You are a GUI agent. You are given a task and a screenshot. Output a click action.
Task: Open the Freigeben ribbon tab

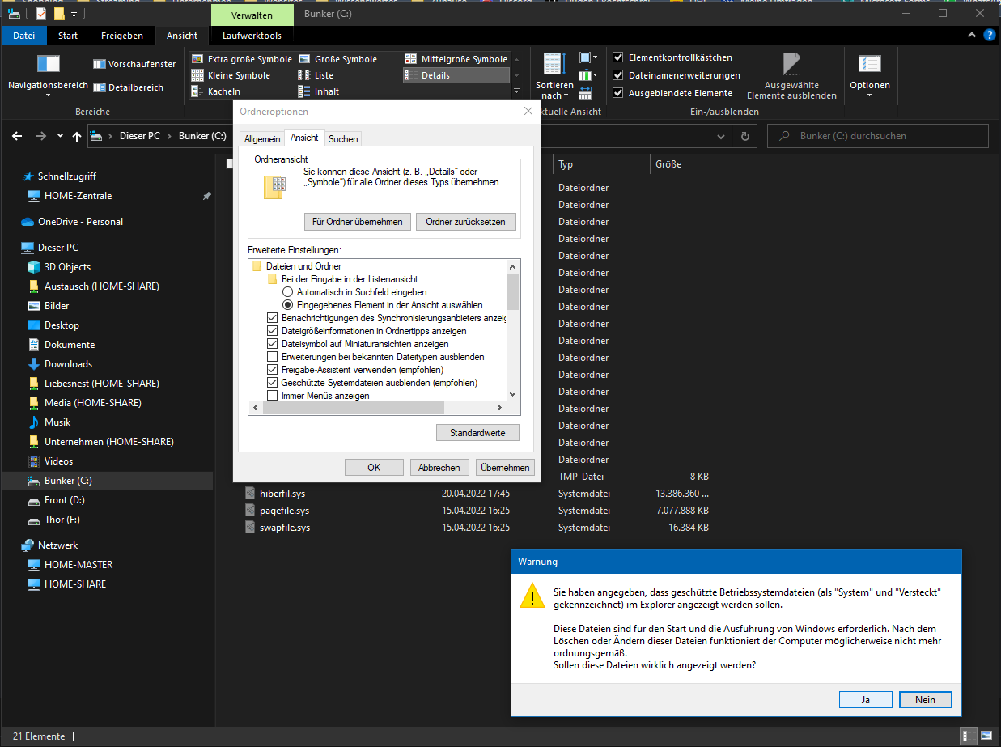pyautogui.click(x=122, y=36)
